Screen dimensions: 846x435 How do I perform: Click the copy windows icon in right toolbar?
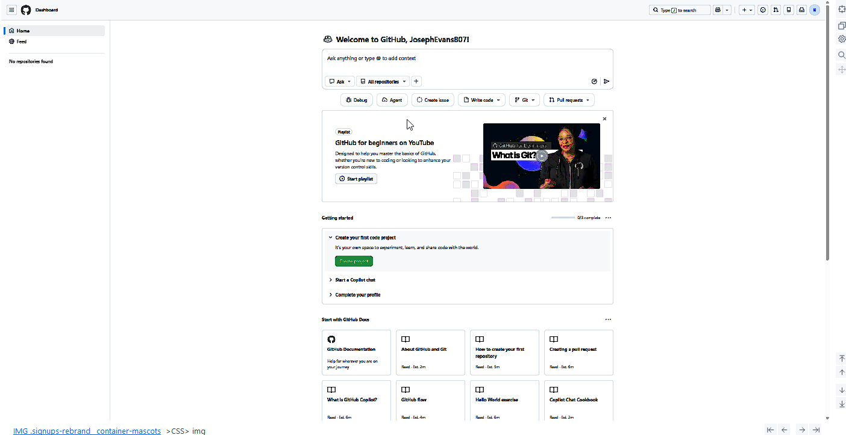click(x=842, y=25)
